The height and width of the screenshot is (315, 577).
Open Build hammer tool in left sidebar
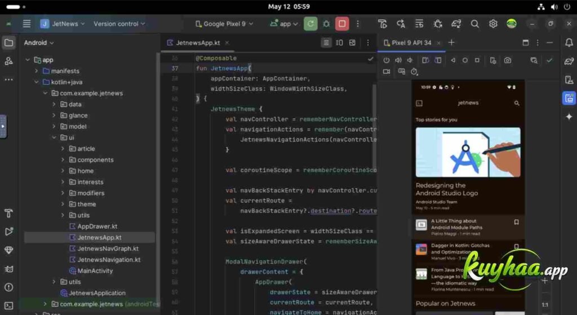coord(8,213)
